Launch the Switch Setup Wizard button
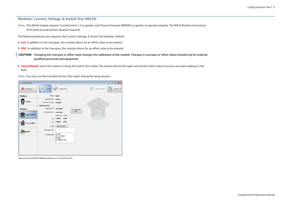Screen dimensions: 285x202 pyautogui.click(x=62, y=126)
